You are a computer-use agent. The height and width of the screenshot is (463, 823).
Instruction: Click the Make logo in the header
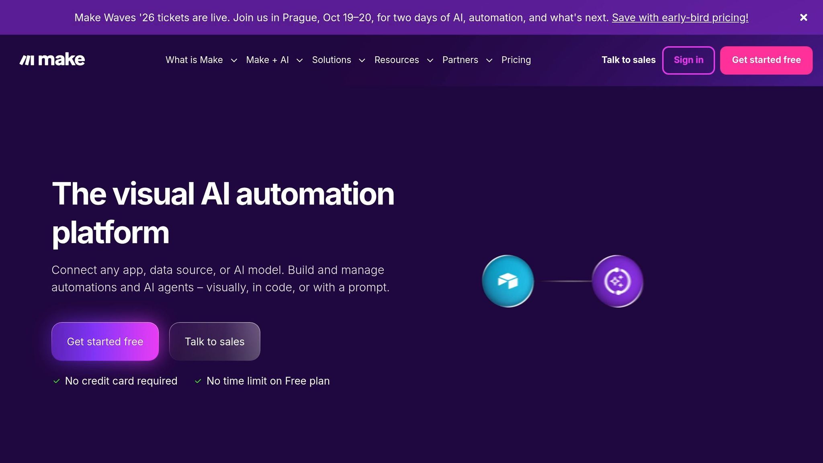(x=52, y=60)
